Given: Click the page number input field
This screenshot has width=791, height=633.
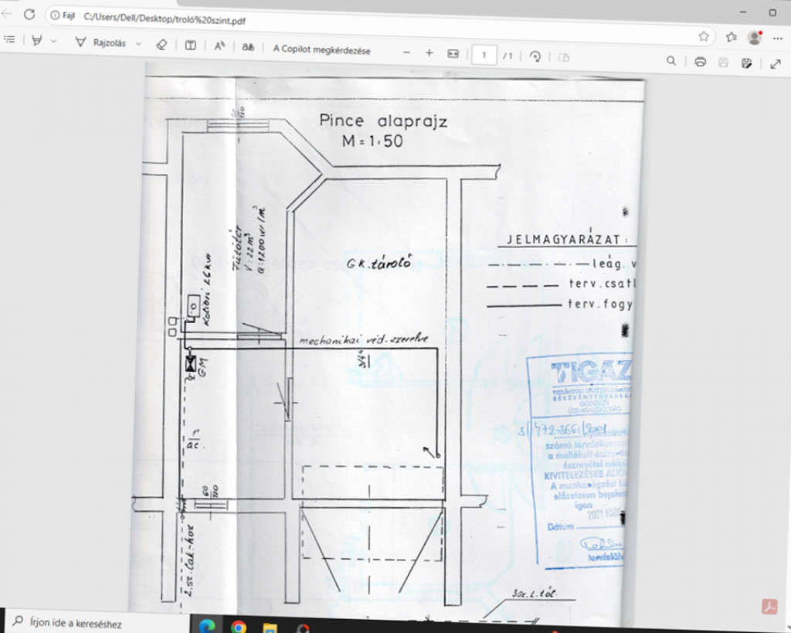Looking at the screenshot, I should pyautogui.click(x=484, y=55).
